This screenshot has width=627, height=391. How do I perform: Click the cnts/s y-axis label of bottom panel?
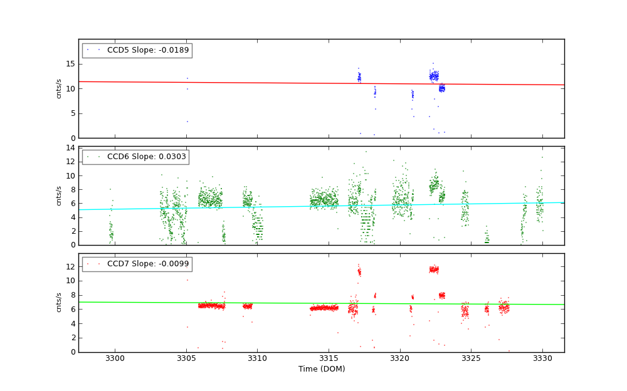pyautogui.click(x=59, y=302)
